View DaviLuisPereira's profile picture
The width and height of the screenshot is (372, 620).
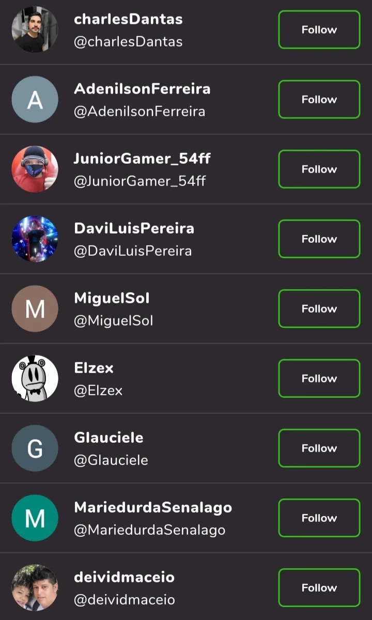[x=35, y=239]
